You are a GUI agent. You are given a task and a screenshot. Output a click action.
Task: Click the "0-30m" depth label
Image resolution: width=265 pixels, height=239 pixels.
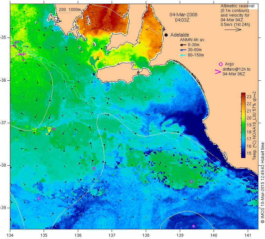(193, 45)
